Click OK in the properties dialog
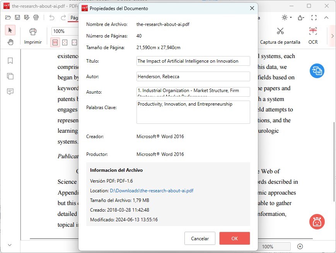Screen dimensions: 336x253 coord(234,238)
